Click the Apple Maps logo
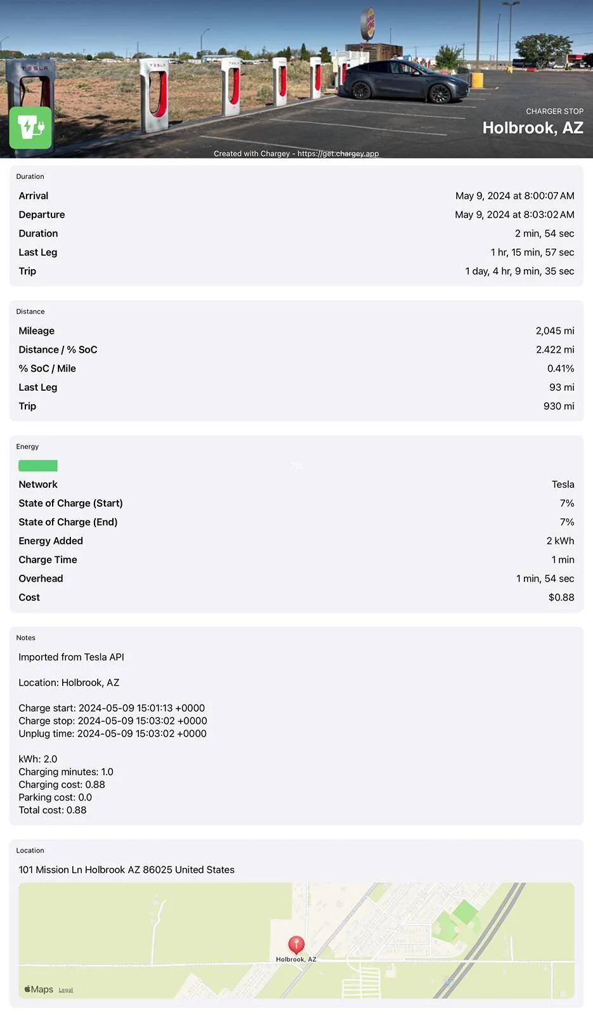Screen dimensions: 593x1015 click(39, 990)
